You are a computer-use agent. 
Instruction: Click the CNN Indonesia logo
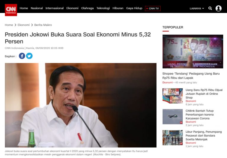pos(11,10)
